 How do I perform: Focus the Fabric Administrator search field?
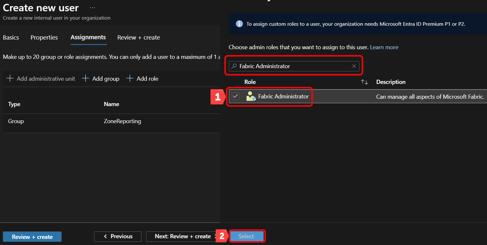coord(294,66)
